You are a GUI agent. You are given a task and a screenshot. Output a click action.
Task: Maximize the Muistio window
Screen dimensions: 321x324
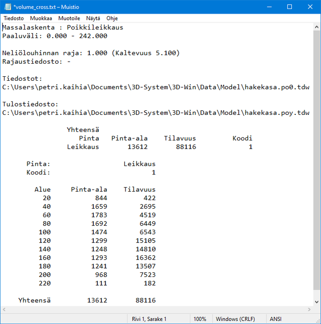tap(289, 7)
